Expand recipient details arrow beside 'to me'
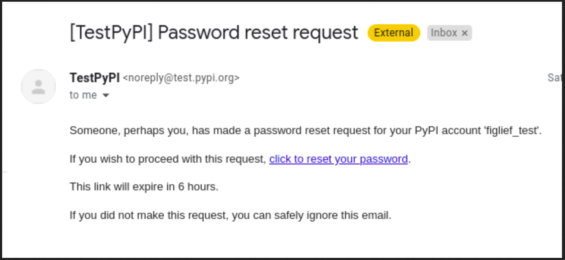The width and height of the screenshot is (565, 260). click(x=106, y=95)
